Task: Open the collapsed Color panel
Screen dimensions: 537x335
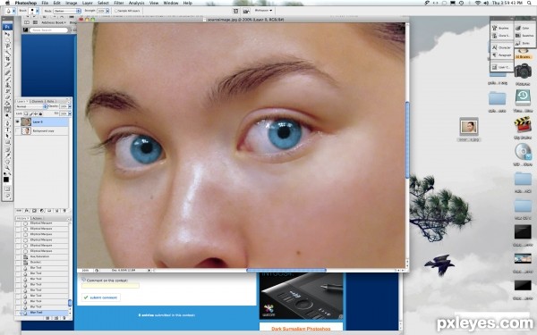Action: 524,28
